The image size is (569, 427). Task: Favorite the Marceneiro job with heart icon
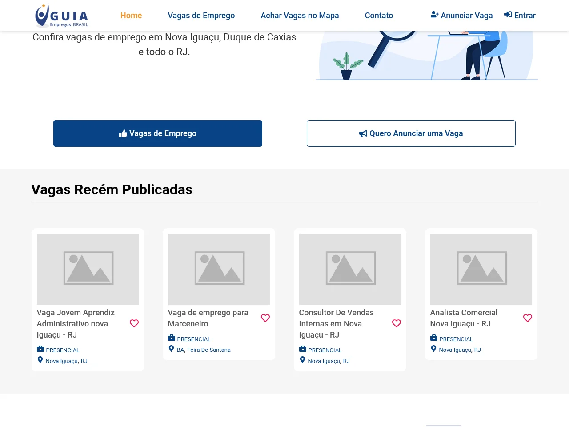(265, 318)
